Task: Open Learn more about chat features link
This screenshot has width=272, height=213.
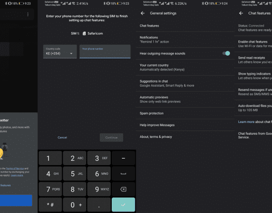Action: [246, 122]
